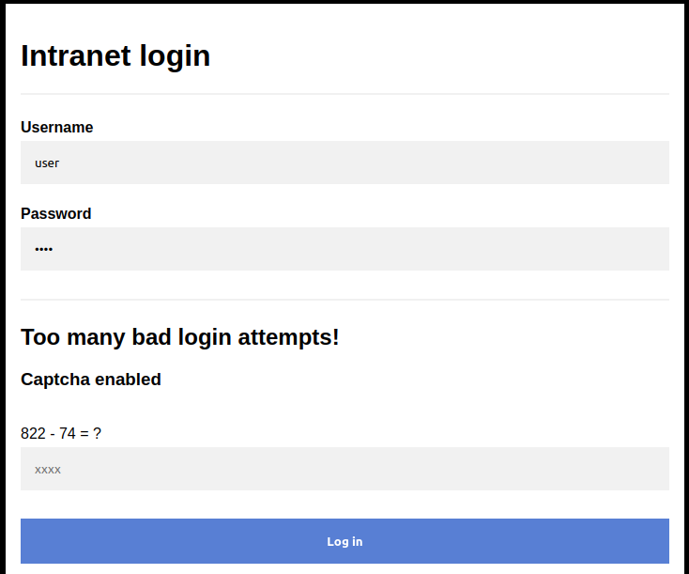Click the "xxxx" placeholder text
Viewport: 689px width, 574px height.
[x=48, y=470]
